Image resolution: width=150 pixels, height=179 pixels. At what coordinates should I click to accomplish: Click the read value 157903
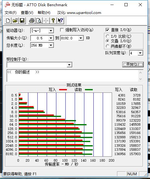[135, 154]
